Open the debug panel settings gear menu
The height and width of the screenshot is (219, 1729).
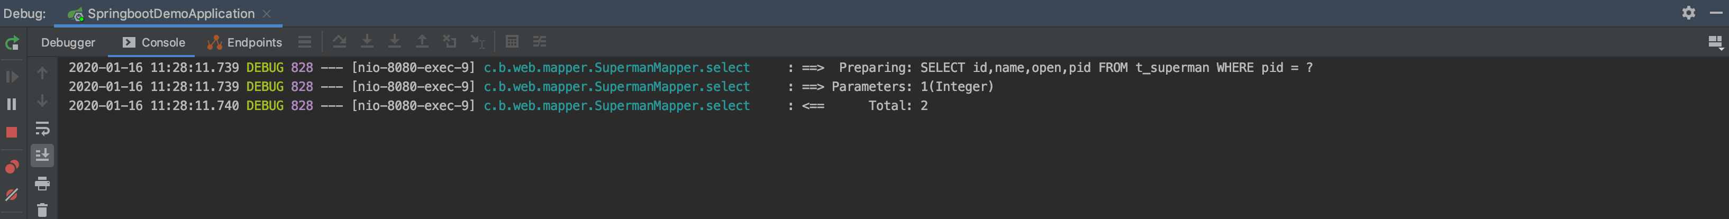(x=1689, y=13)
